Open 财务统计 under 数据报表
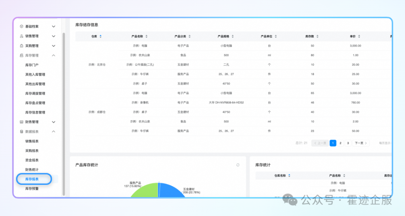This screenshot has width=405, height=216. [x=32, y=170]
